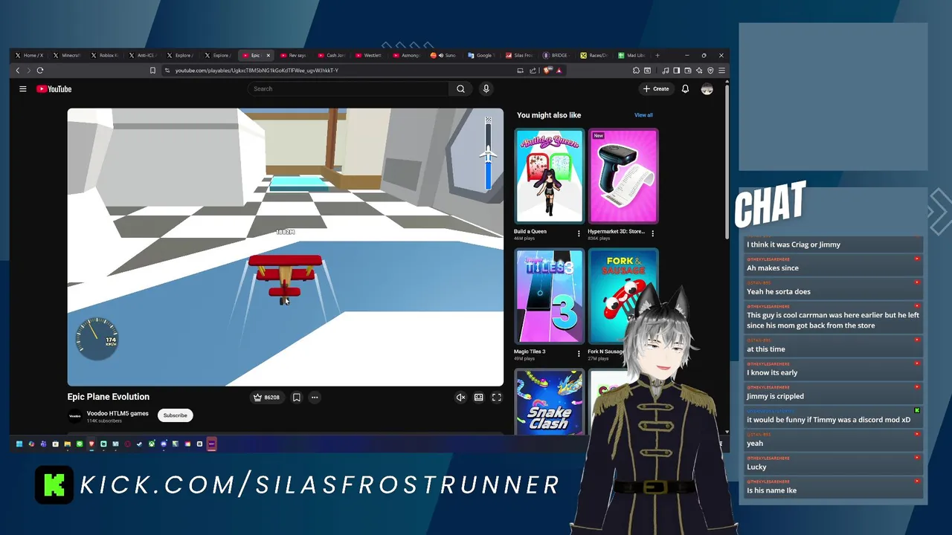Toggle the muted speaker icon for the game
The width and height of the screenshot is (952, 535).
coord(460,398)
